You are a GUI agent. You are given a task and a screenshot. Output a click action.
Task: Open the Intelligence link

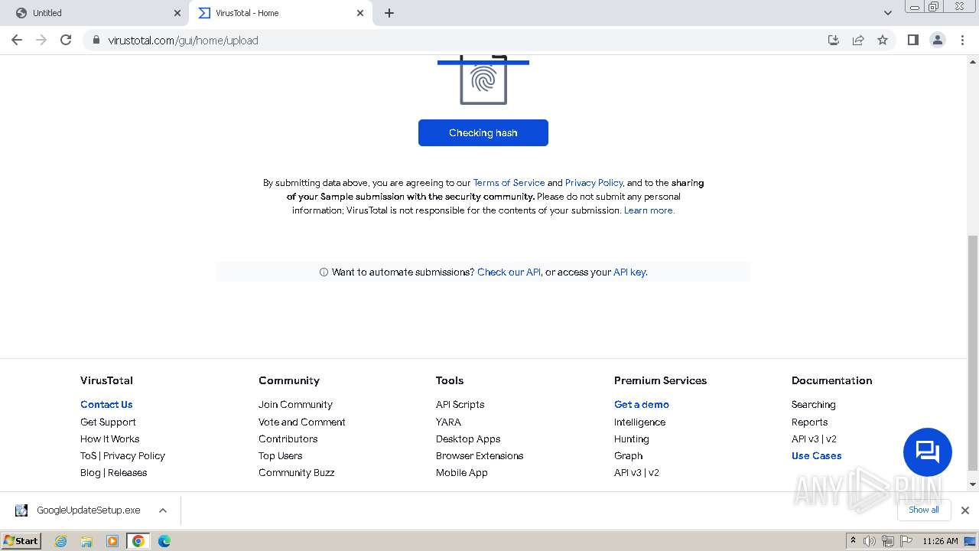pos(639,422)
